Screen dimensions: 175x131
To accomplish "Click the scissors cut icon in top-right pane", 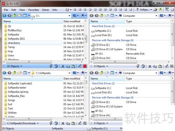I will pos(150,66).
